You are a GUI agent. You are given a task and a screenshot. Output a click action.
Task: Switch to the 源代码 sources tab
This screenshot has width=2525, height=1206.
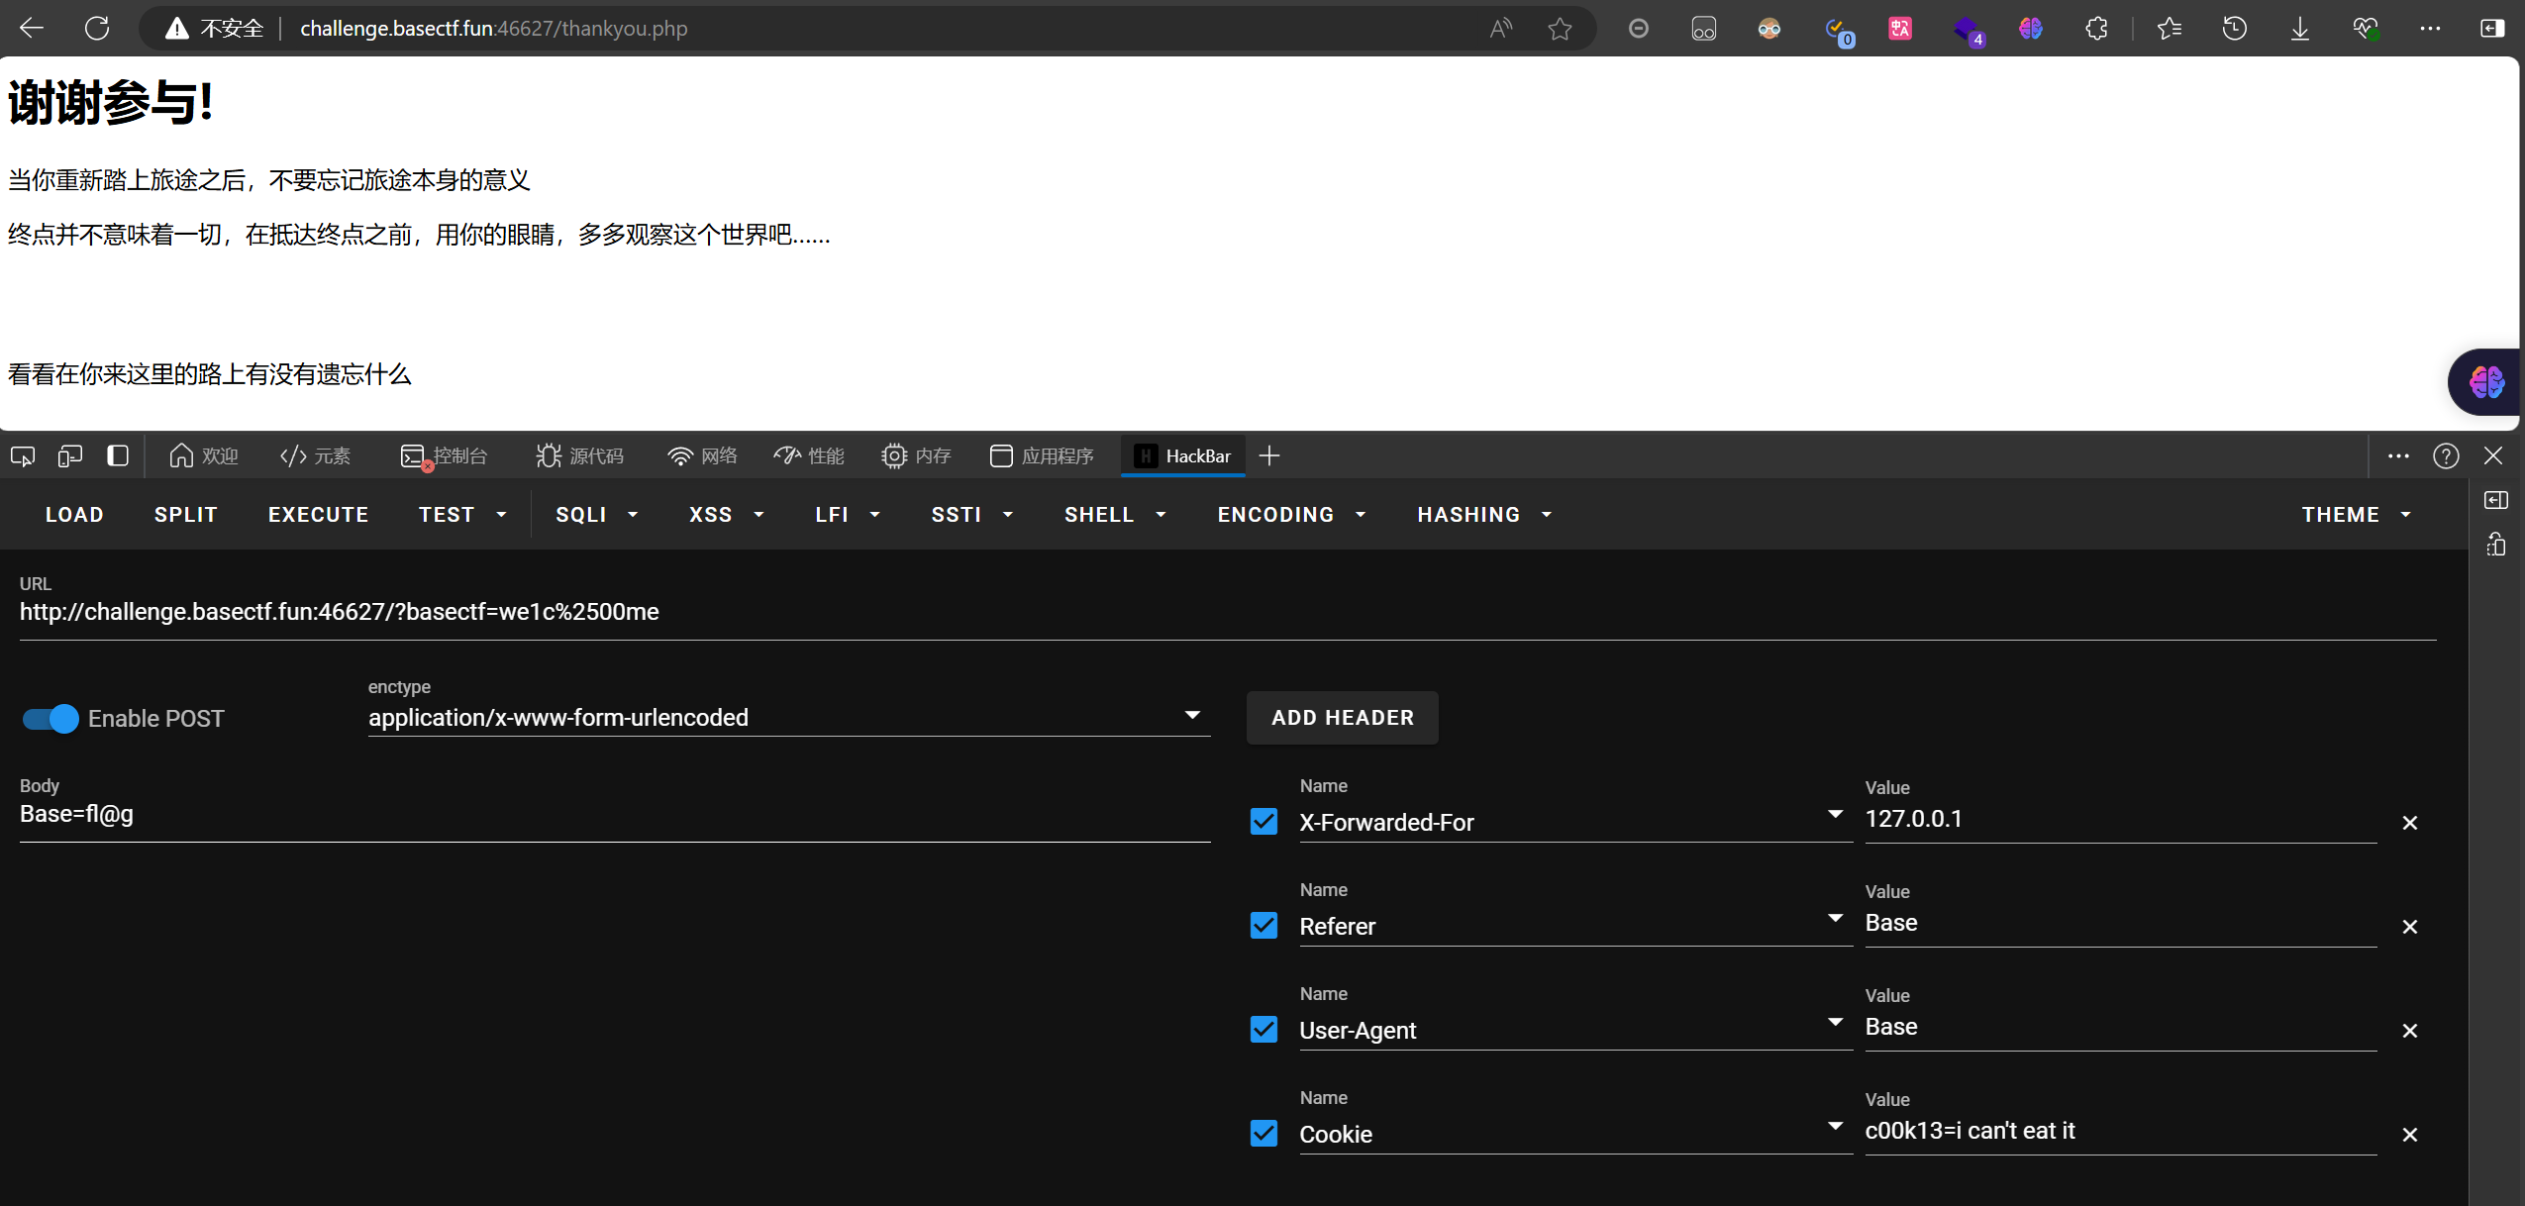tap(579, 455)
